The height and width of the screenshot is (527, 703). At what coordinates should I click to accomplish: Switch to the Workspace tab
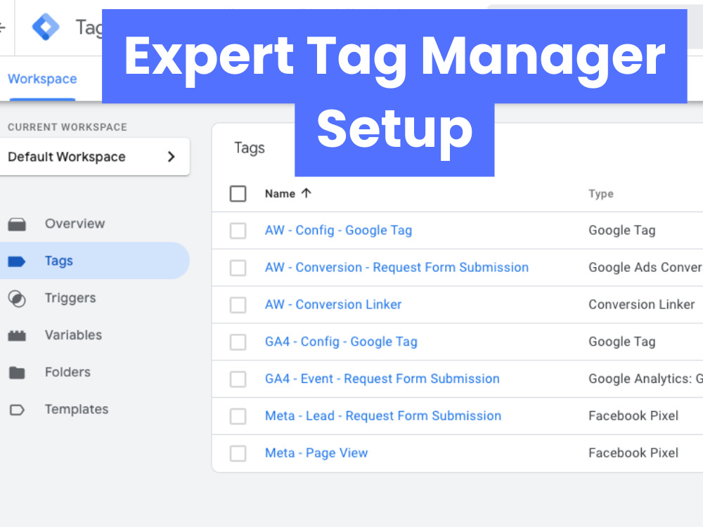(x=43, y=79)
